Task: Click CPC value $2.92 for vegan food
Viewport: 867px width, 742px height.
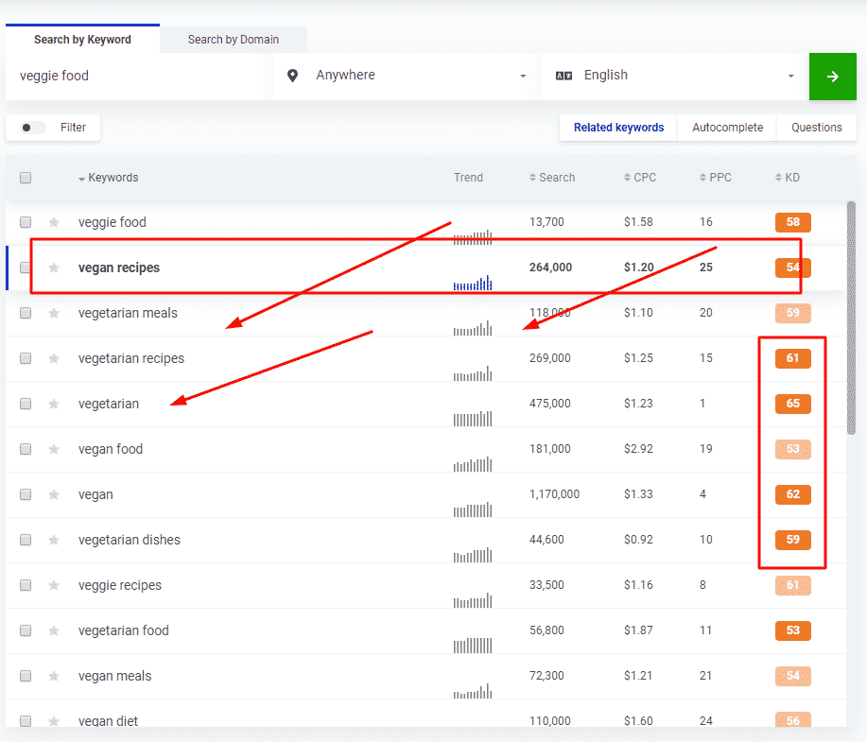Action: pos(638,449)
